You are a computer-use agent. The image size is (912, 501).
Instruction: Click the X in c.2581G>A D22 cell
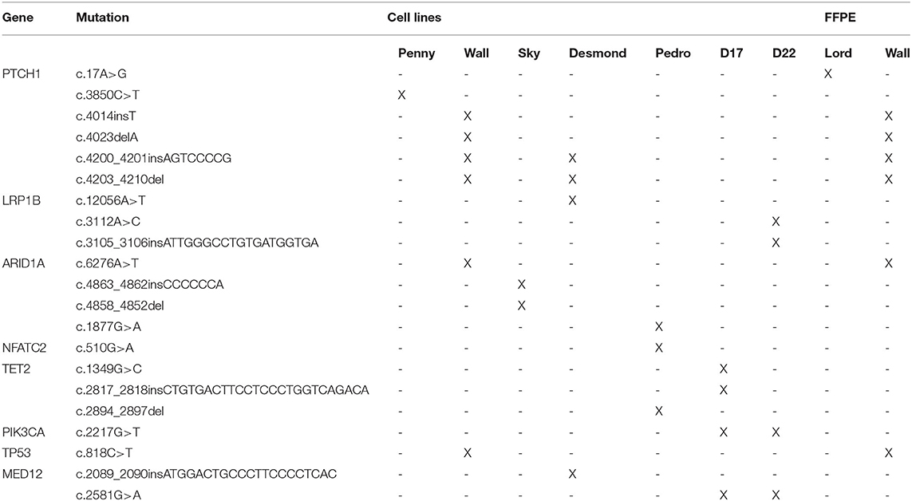point(776,495)
